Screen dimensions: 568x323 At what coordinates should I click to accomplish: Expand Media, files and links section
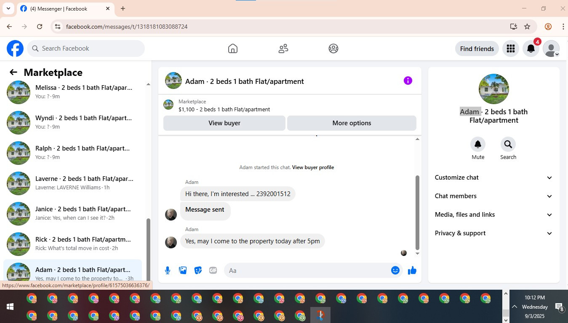click(494, 215)
